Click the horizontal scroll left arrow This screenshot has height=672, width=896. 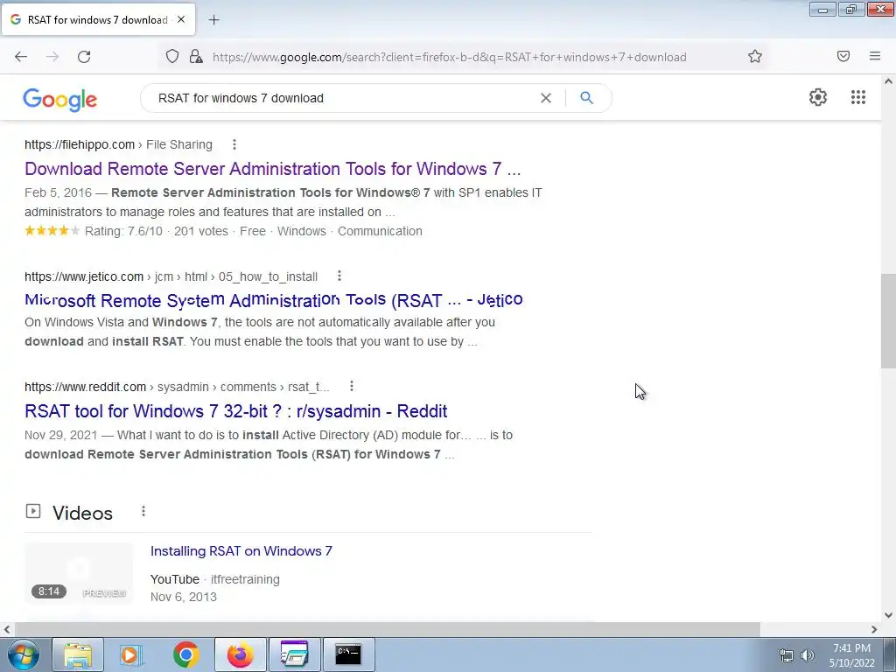pyautogui.click(x=6, y=629)
